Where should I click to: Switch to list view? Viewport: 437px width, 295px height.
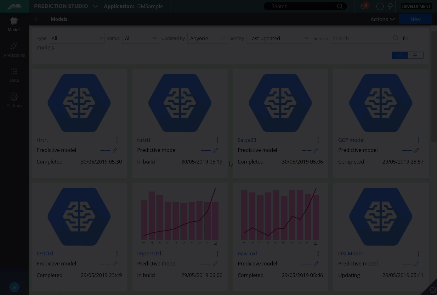click(415, 55)
